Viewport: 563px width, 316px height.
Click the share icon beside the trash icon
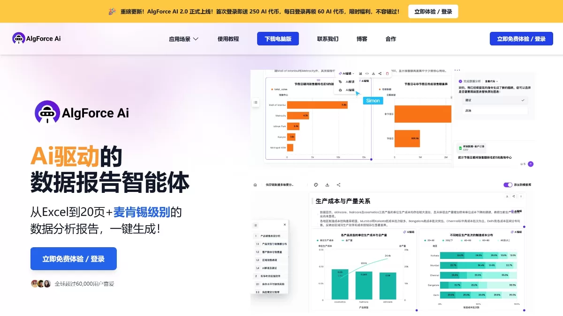(x=380, y=73)
